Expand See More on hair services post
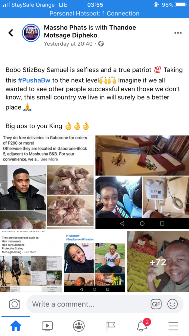Image resolution: width=189 pixels, height=336 pixels. coord(30,252)
